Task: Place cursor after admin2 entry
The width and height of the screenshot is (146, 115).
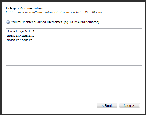Action: tap(35, 36)
